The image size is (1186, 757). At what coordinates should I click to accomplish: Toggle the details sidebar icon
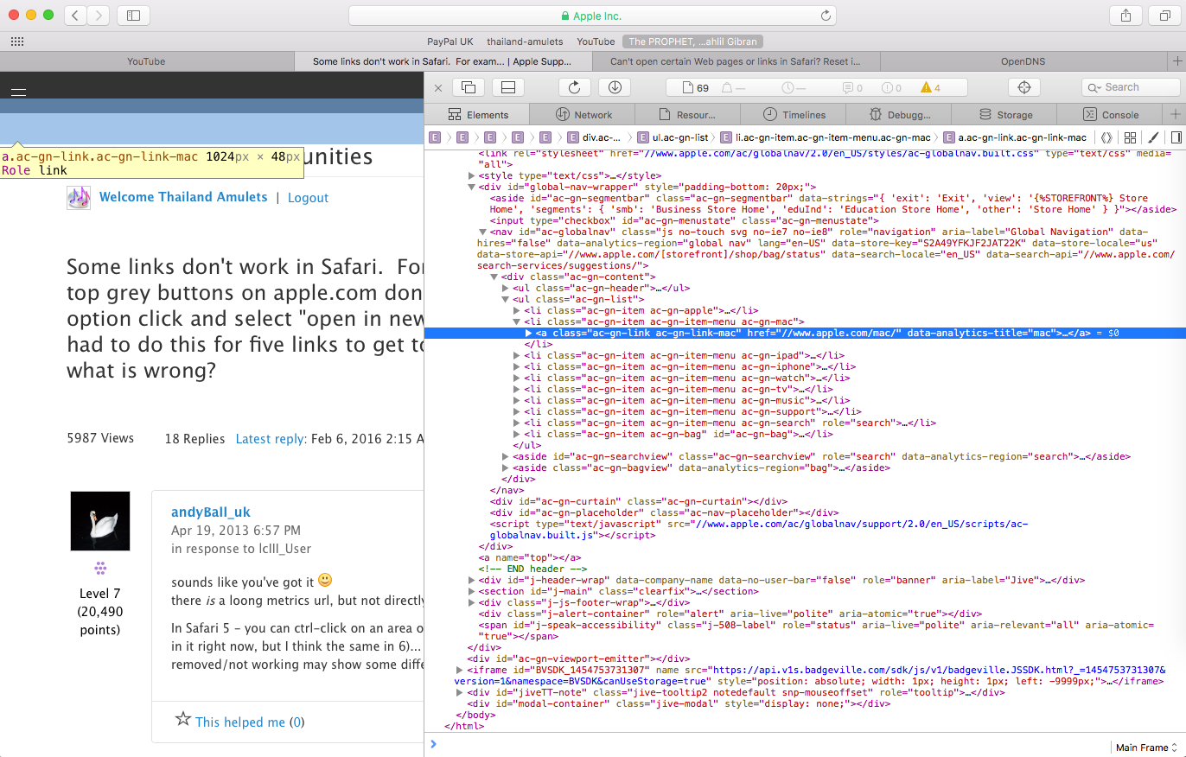click(1176, 137)
